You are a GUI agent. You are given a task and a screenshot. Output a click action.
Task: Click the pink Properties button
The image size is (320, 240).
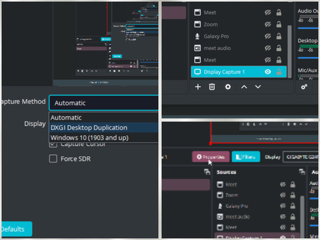click(x=211, y=157)
